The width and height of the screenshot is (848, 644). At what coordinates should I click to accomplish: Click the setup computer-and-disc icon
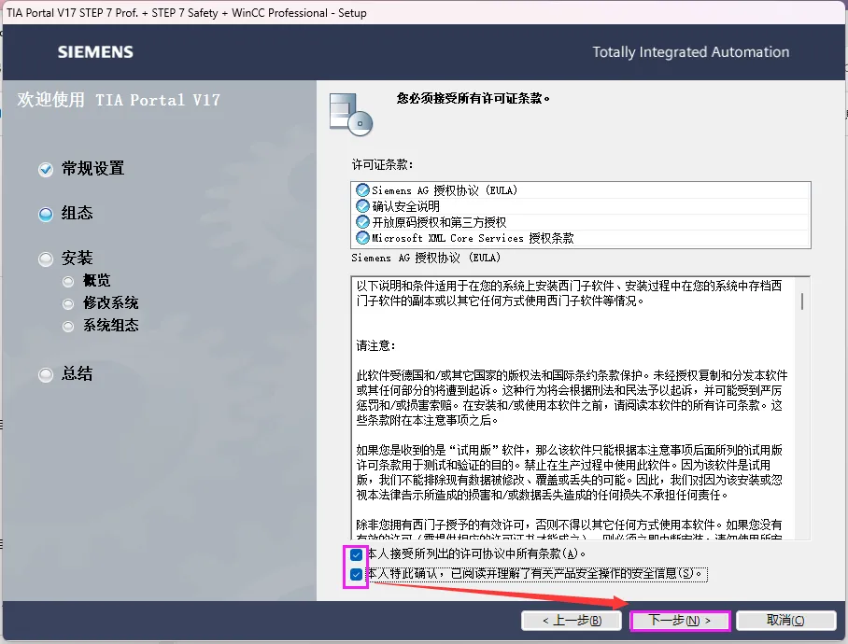point(351,114)
